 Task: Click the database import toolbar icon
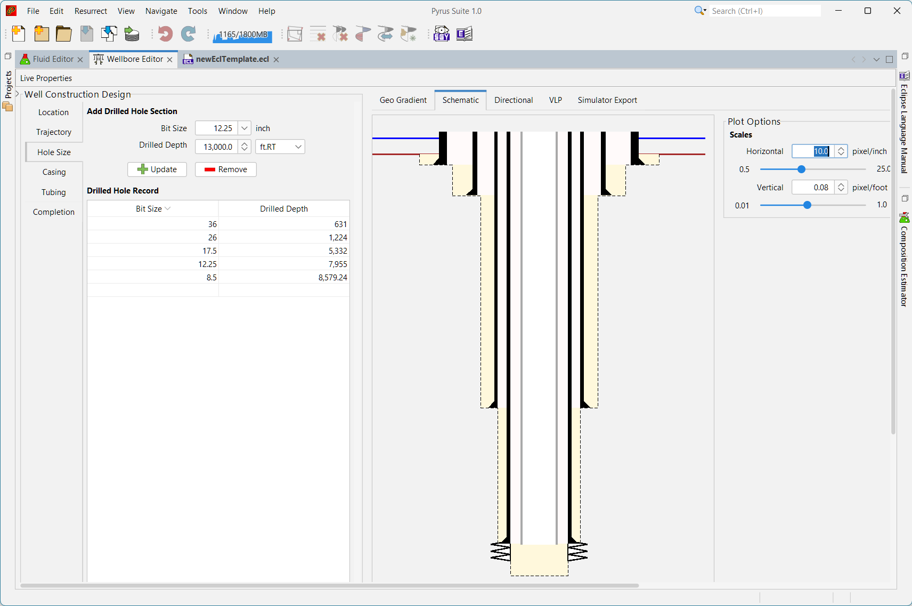click(132, 34)
